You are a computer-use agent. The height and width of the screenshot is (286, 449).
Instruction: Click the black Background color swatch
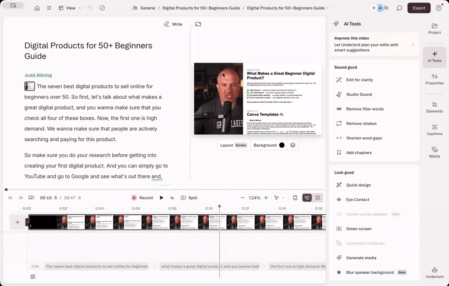[x=282, y=145]
